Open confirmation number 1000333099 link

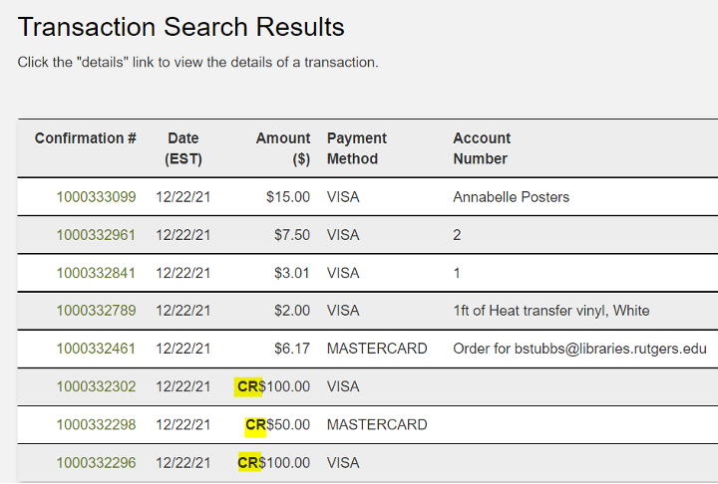(96, 197)
